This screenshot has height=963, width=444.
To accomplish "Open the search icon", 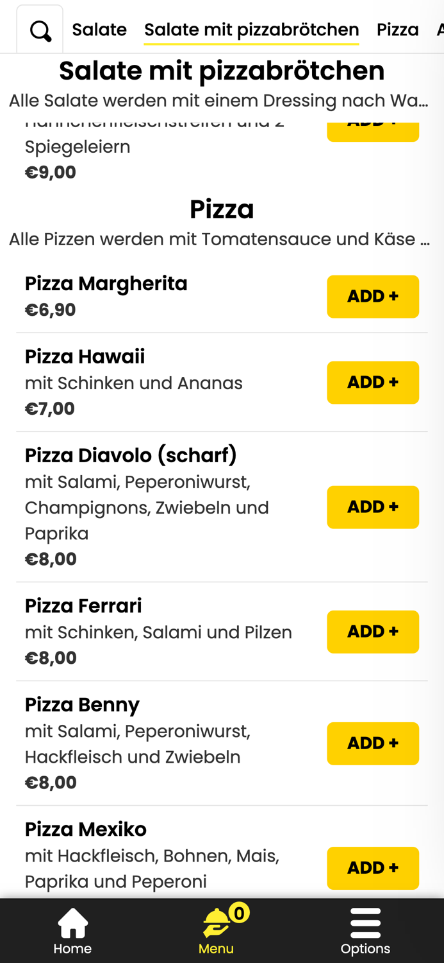I will [x=40, y=29].
